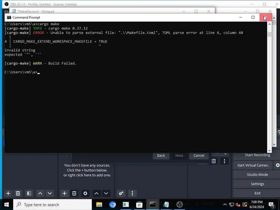Screen dimensions: 280x210
Task: Click Command Prompt scrollbar down arrow
Action: (x=269, y=151)
